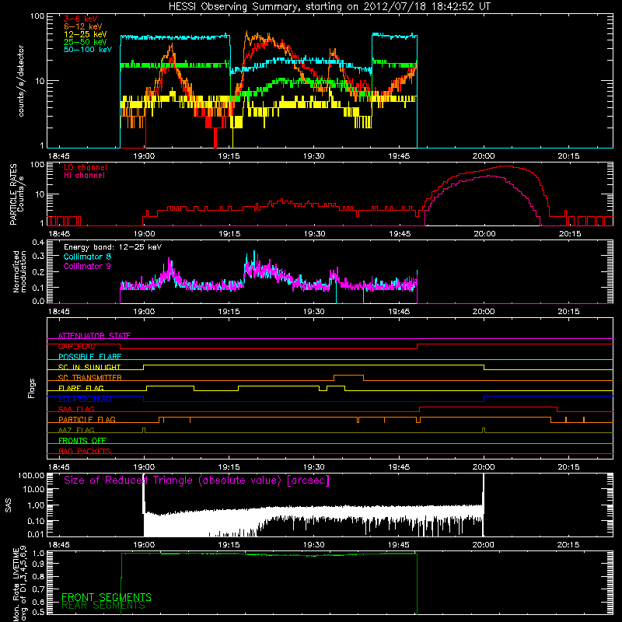This screenshot has height=622, width=622.
Task: Select the 12-25 keV legend label
Action: (85, 34)
